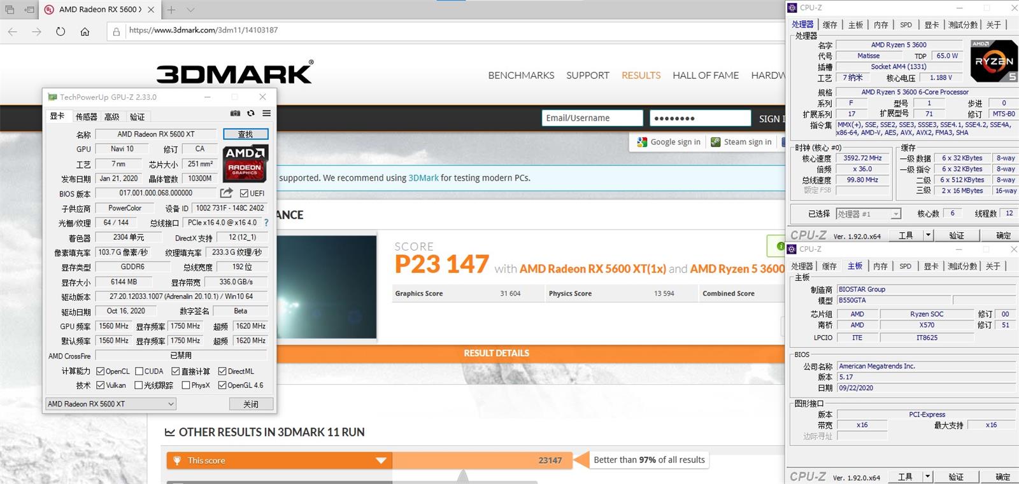
Task: Click the site lock icon in the address bar
Action: coord(117,31)
